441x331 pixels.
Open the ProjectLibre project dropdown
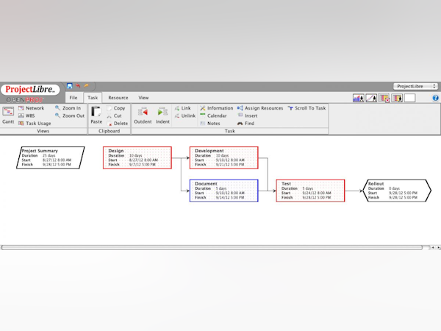pos(416,86)
